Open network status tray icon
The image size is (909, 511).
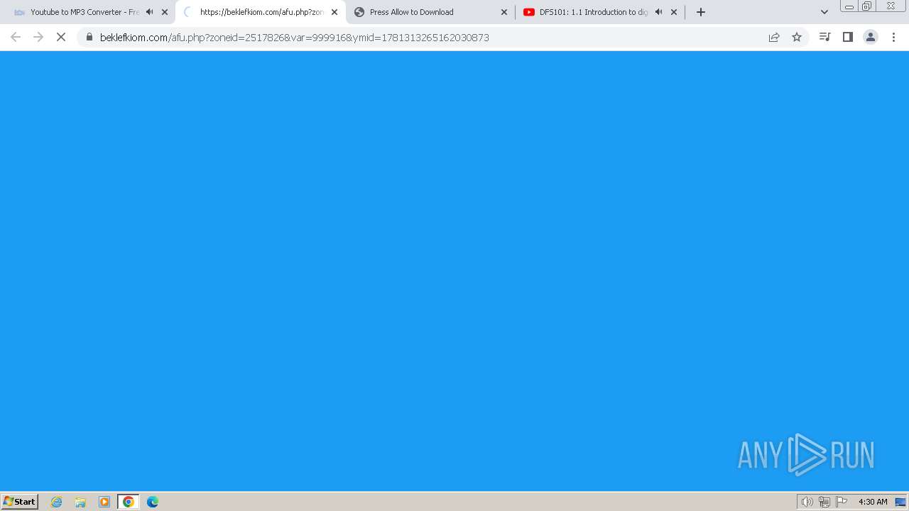pos(824,502)
